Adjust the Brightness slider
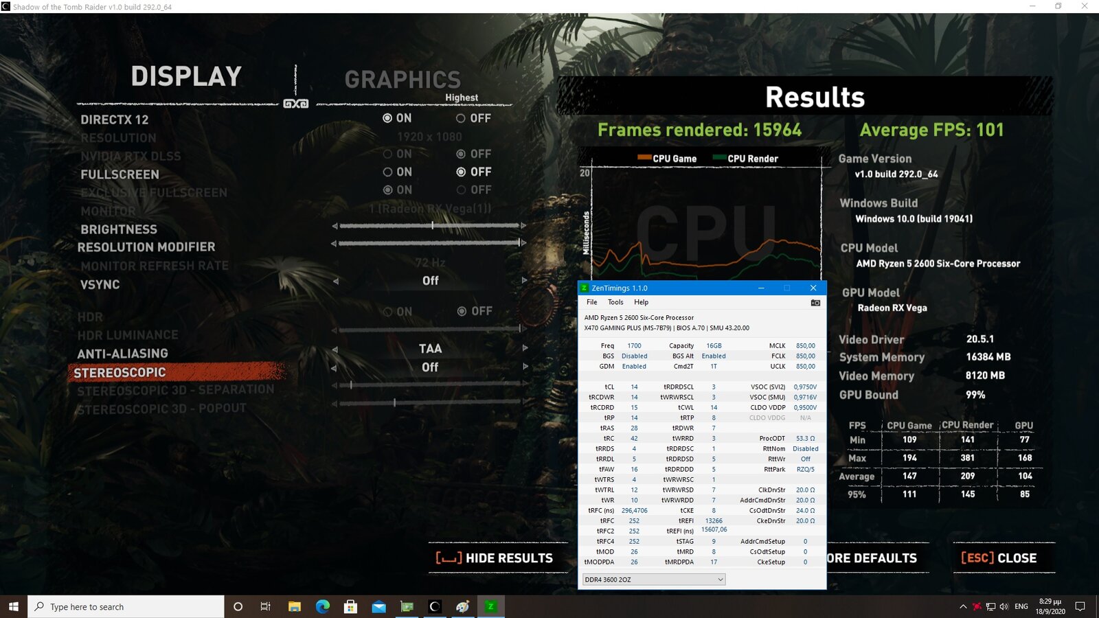Viewport: 1099px width, 618px height. pos(429,225)
